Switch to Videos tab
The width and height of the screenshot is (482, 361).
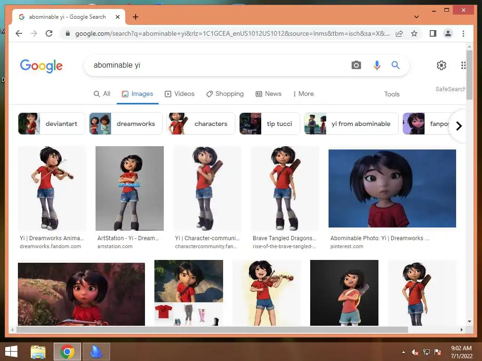click(x=180, y=94)
